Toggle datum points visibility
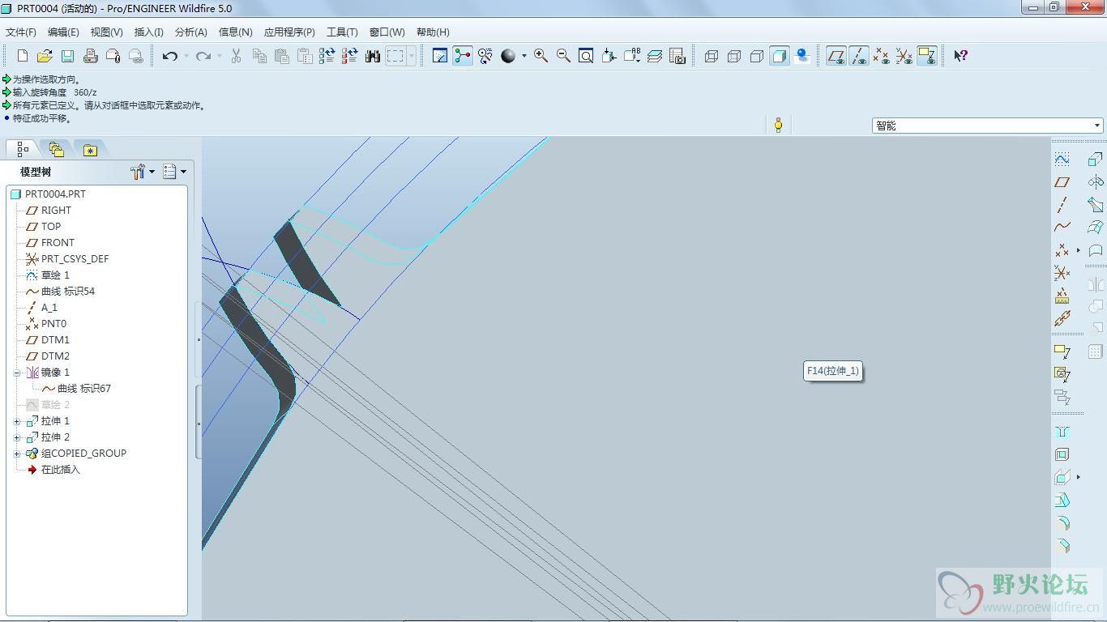This screenshot has width=1107, height=622. (x=882, y=56)
